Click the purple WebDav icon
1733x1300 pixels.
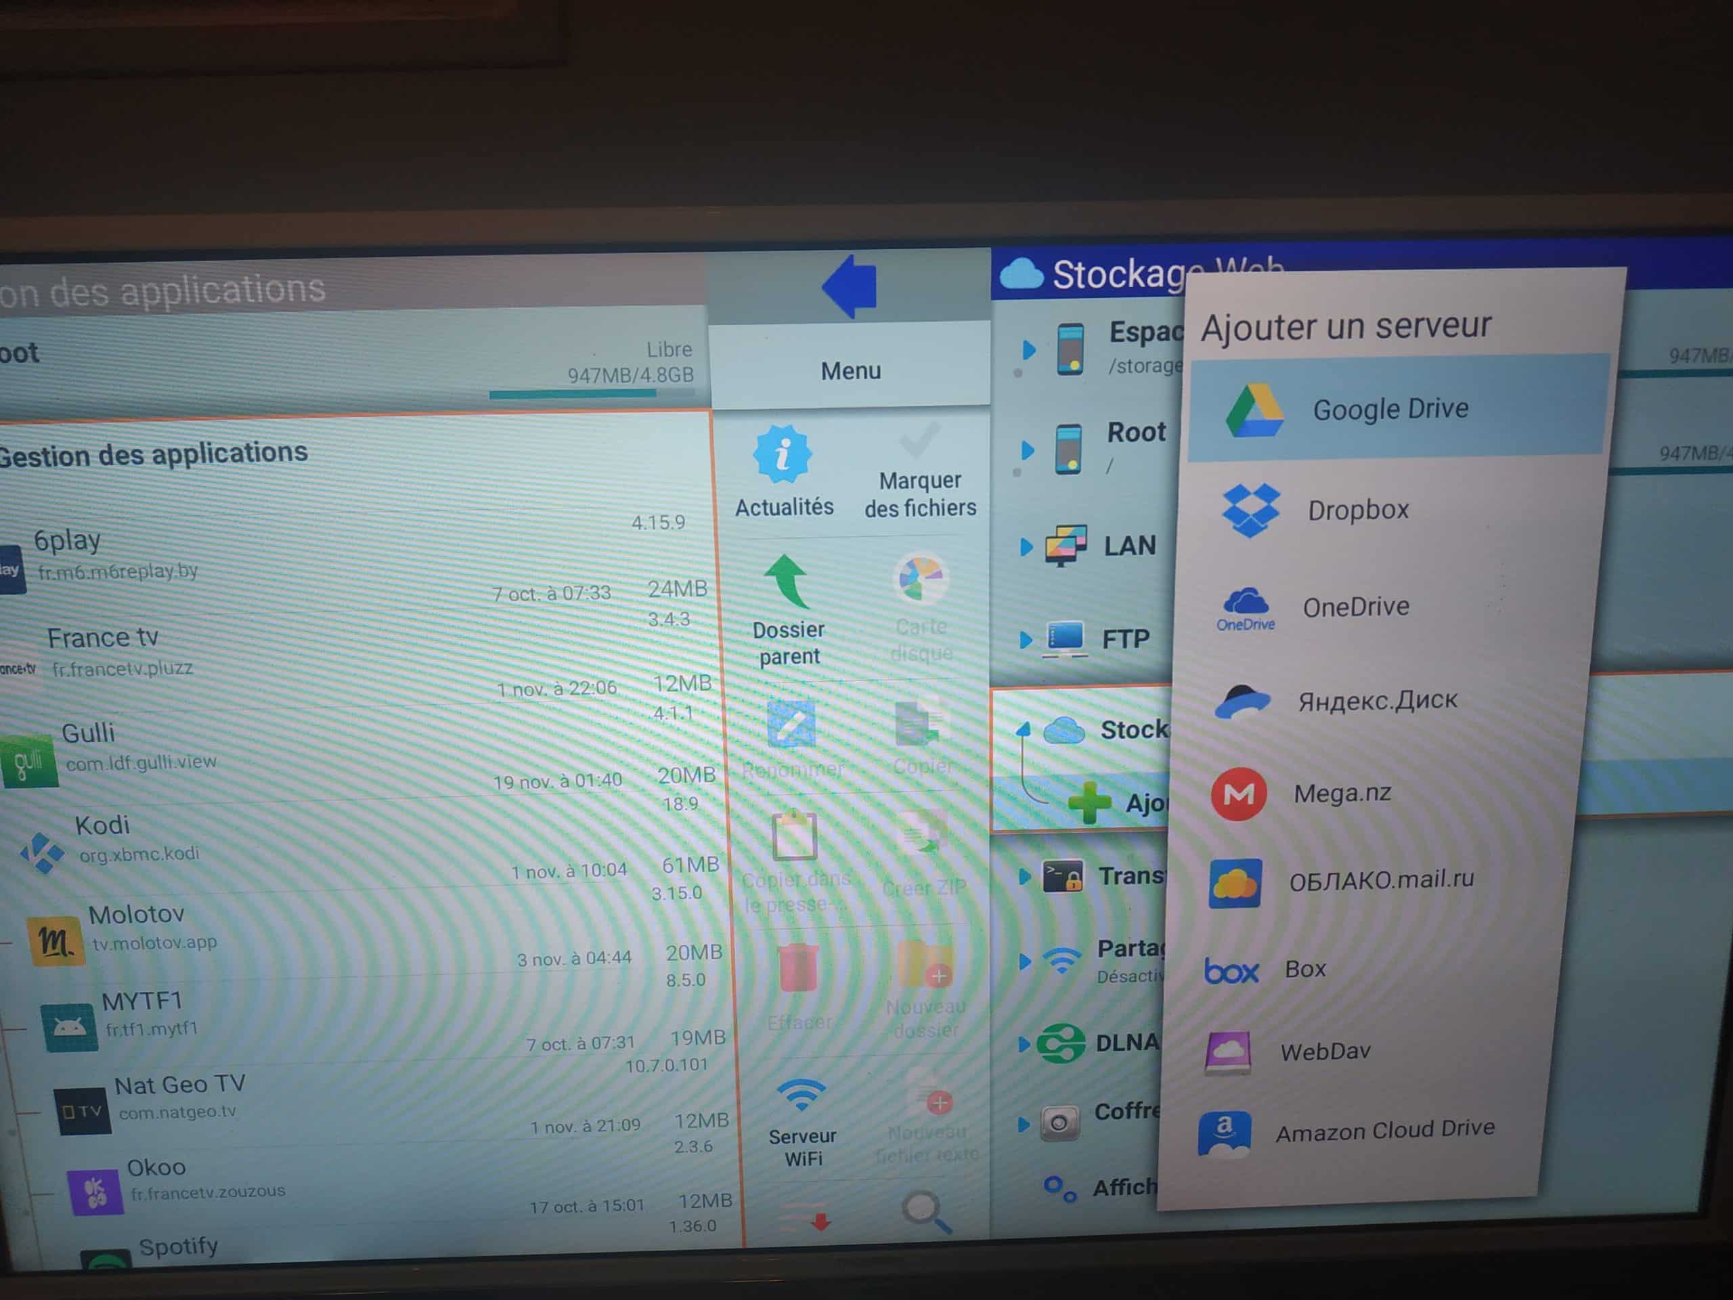pyautogui.click(x=1228, y=1052)
